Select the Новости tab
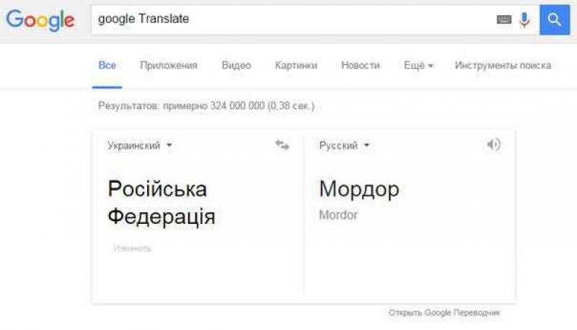The height and width of the screenshot is (330, 577). click(x=361, y=65)
